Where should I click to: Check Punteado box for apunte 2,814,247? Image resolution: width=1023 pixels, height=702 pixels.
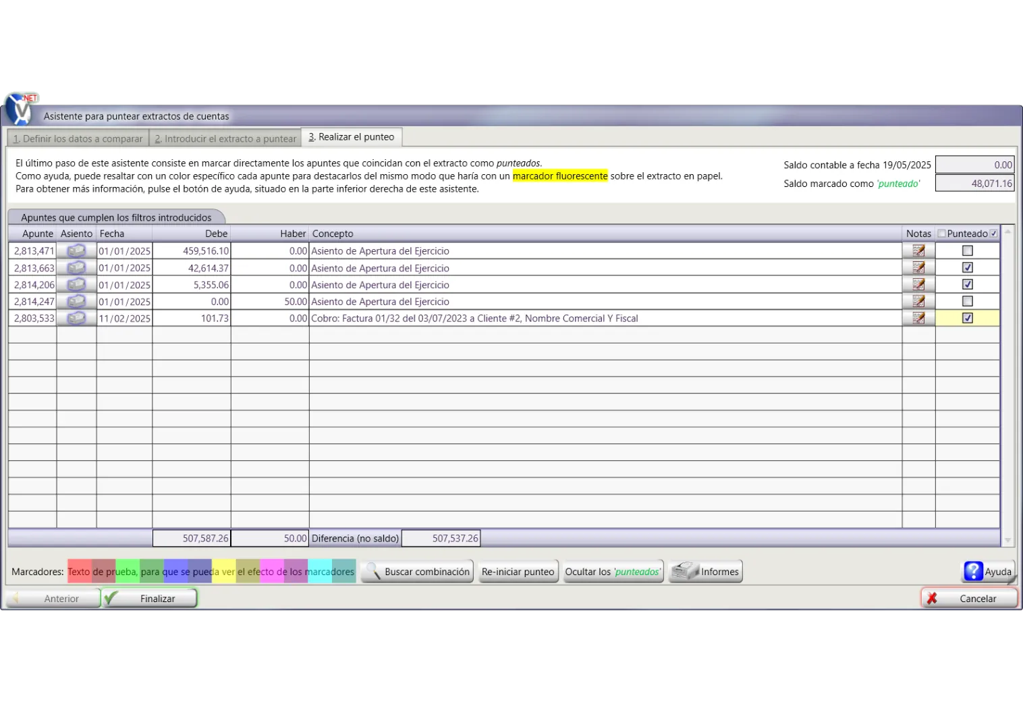point(967,301)
